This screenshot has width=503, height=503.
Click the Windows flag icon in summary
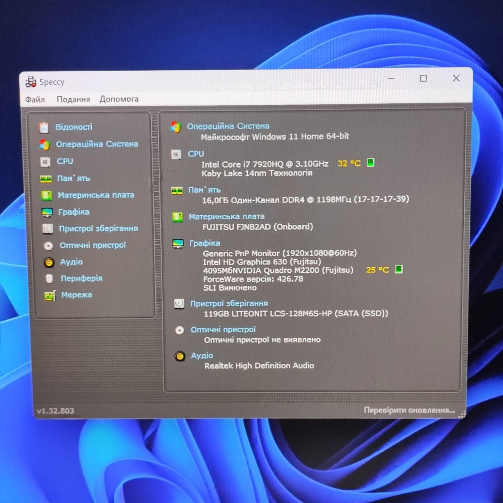(x=176, y=127)
